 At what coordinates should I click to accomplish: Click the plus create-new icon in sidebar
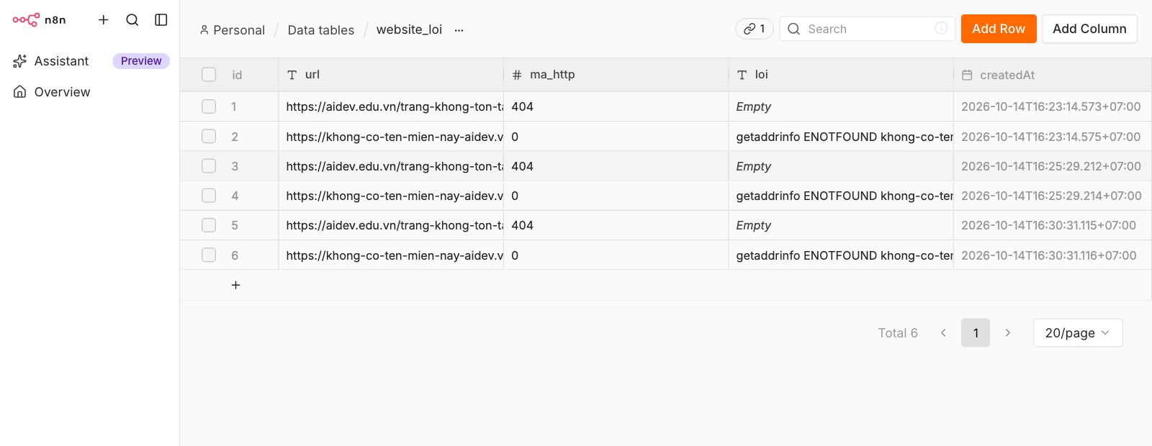(x=104, y=19)
